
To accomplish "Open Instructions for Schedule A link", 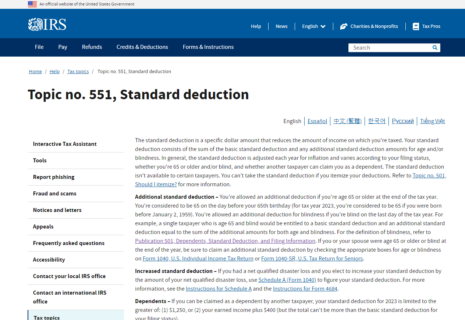I will 219,289.
